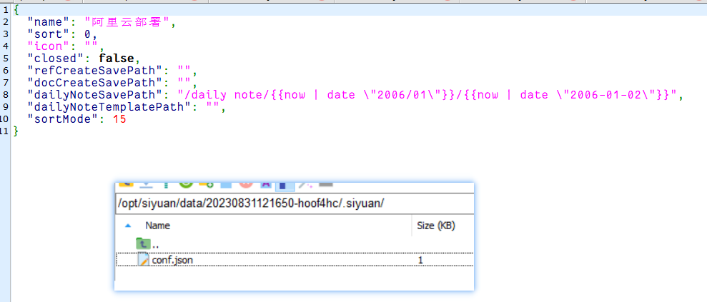Click the conf.json file icon
This screenshot has height=302, width=707.
143,260
